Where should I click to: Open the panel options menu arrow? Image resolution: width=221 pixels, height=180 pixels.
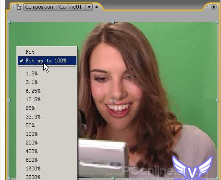214,7
